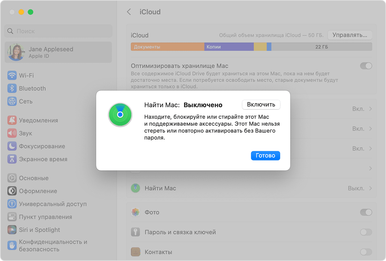This screenshot has height=261, width=386.
Task: Open the Оформление icon in sidebar
Action: point(12,191)
